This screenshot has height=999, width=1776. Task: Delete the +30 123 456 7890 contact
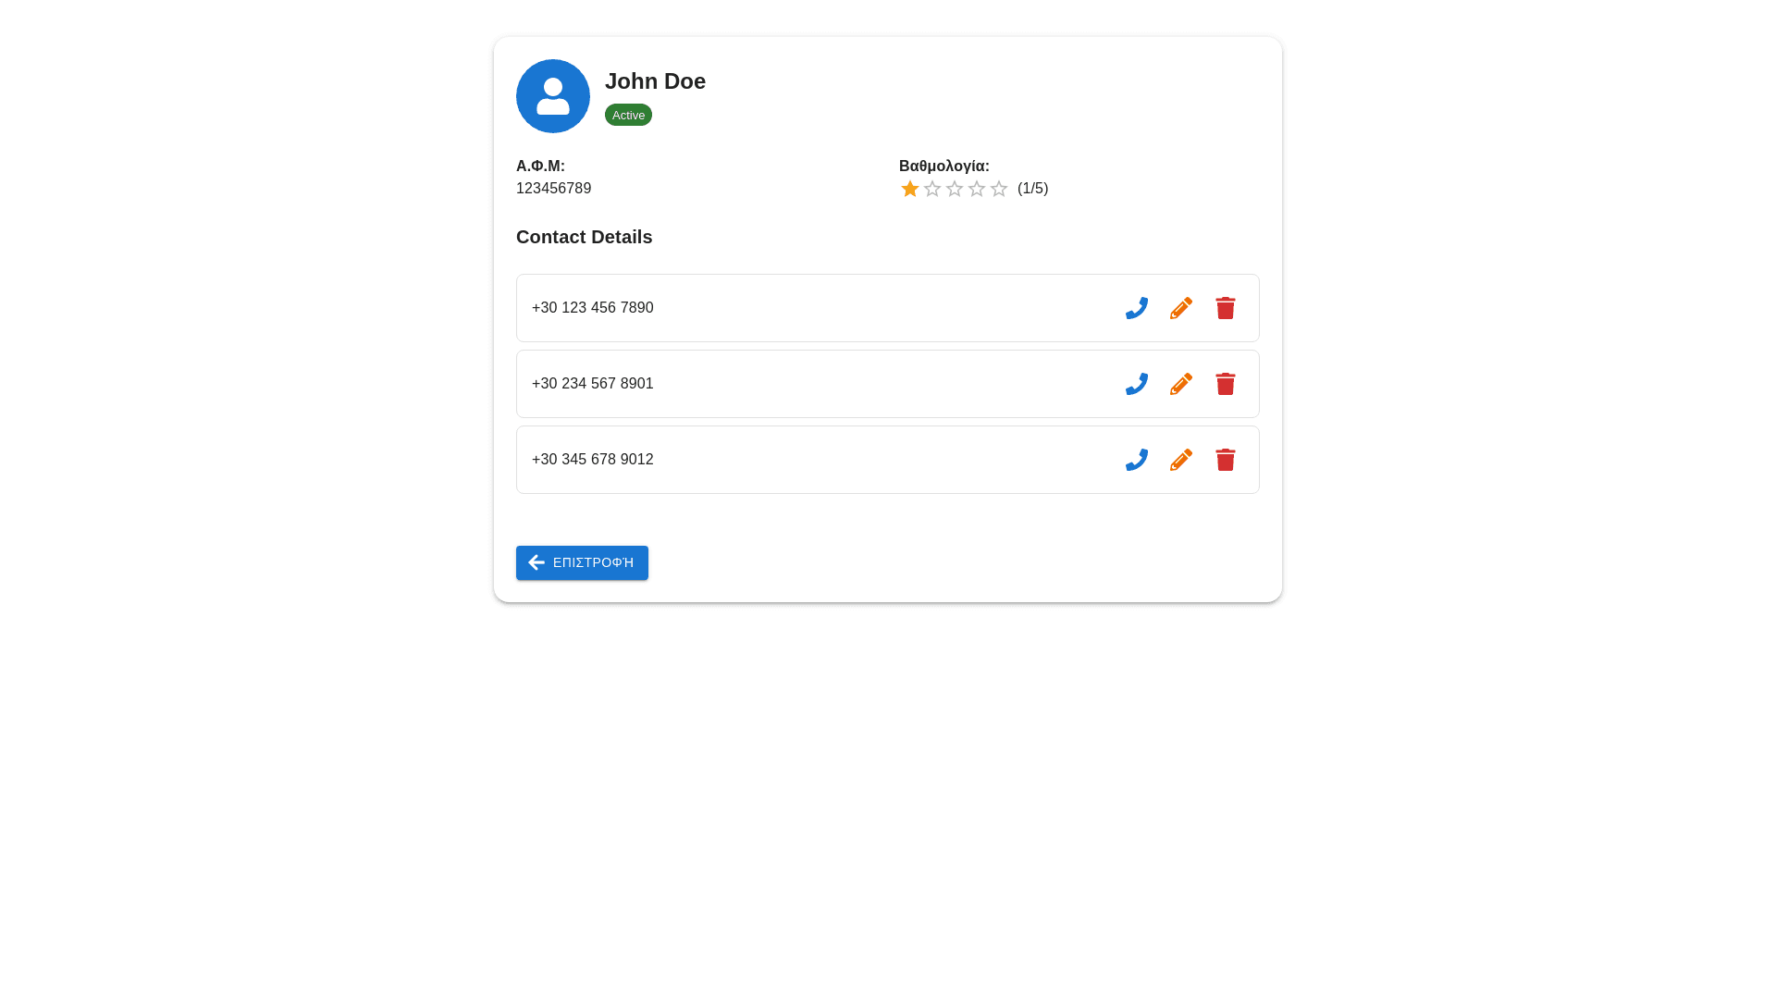1225,308
